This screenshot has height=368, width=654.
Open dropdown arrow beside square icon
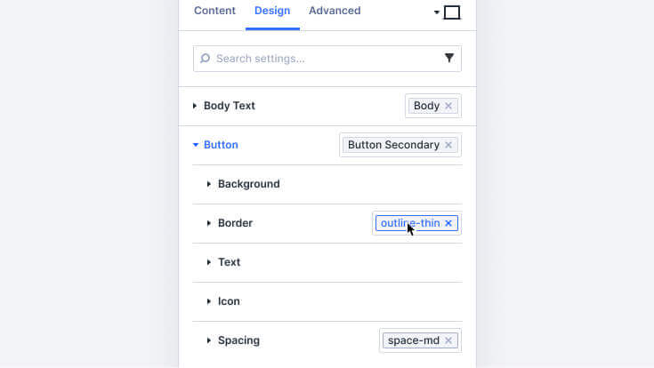click(436, 12)
